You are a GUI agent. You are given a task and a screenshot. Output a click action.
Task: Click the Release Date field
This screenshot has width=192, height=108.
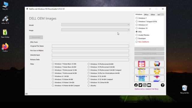90,60
